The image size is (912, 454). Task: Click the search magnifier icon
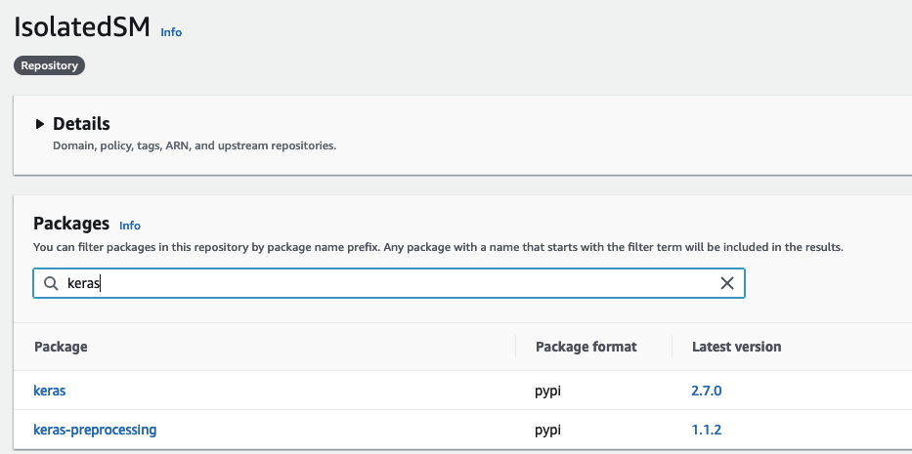[x=51, y=283]
